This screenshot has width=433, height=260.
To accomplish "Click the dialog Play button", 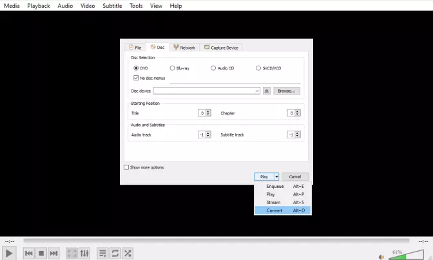I will [x=264, y=176].
